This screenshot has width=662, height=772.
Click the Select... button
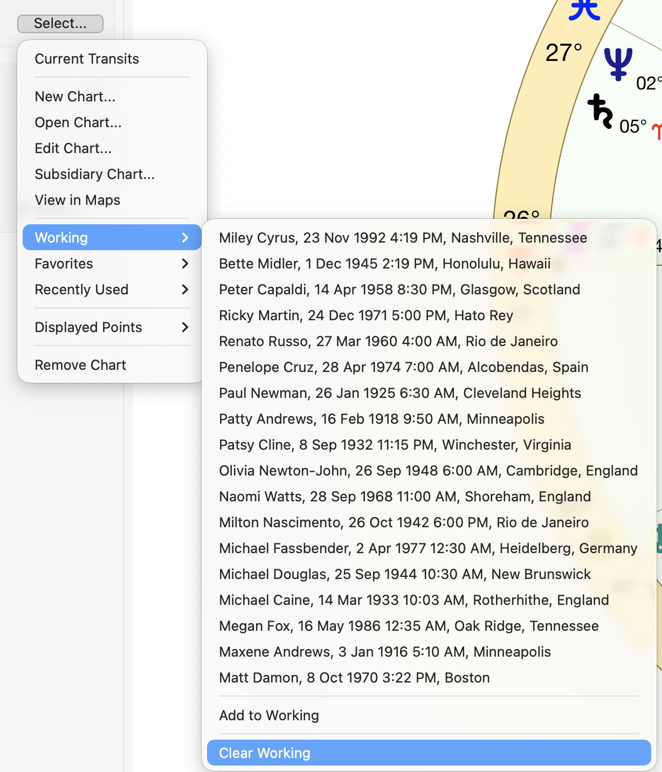(x=60, y=24)
